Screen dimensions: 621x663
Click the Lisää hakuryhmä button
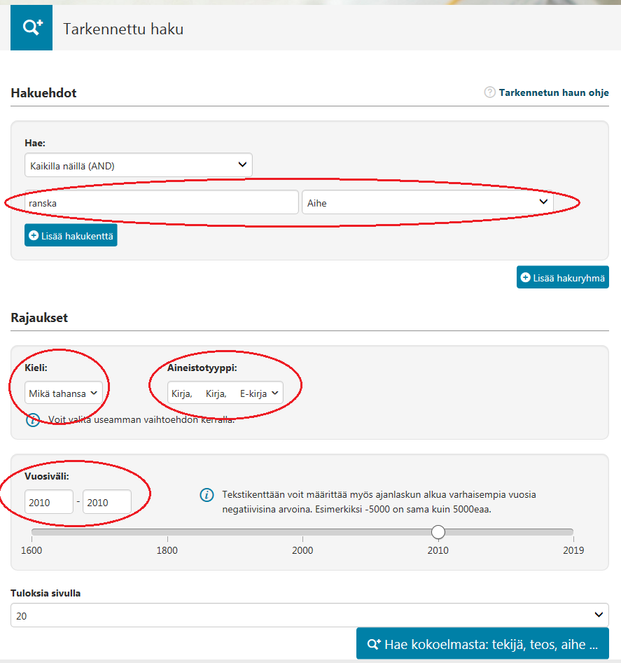click(x=562, y=277)
